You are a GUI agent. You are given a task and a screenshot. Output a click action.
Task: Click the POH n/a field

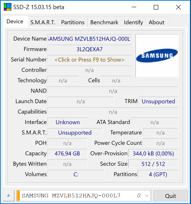click(67, 143)
